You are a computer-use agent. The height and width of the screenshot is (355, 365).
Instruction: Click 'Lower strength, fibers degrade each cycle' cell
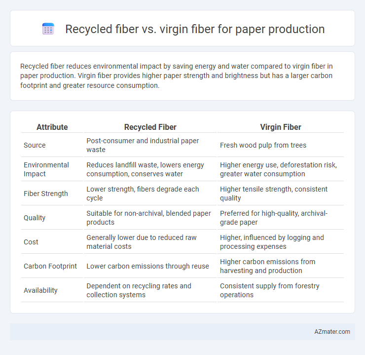pyautogui.click(x=150, y=194)
